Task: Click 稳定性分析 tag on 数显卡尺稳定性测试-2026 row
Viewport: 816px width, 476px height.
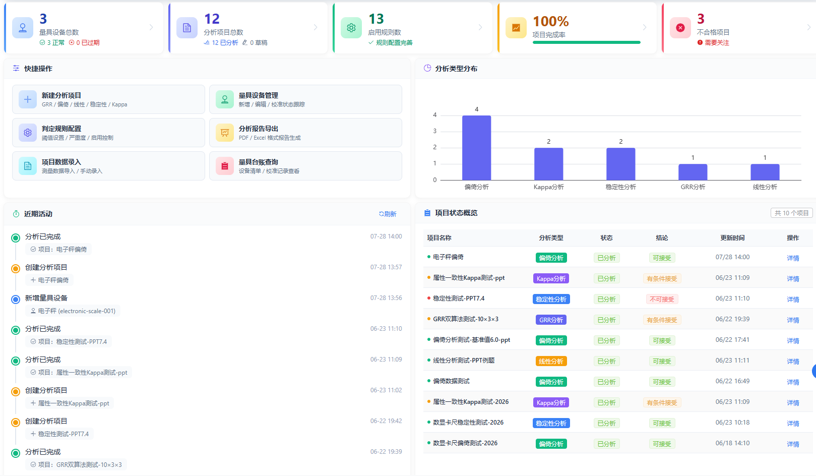Action: [551, 423]
